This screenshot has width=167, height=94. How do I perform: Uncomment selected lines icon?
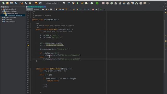tap(104, 9)
